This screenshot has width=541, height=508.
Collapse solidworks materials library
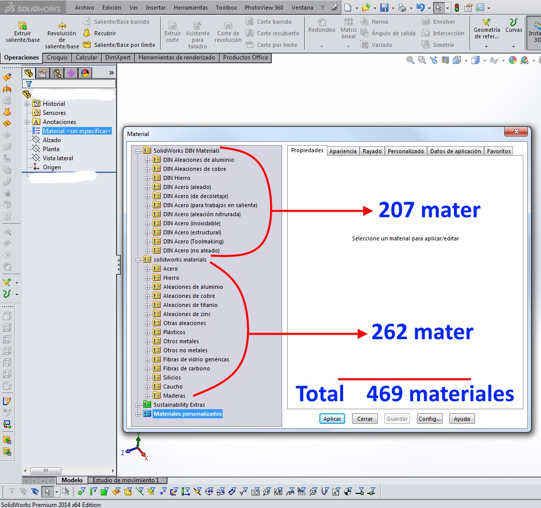click(x=138, y=260)
